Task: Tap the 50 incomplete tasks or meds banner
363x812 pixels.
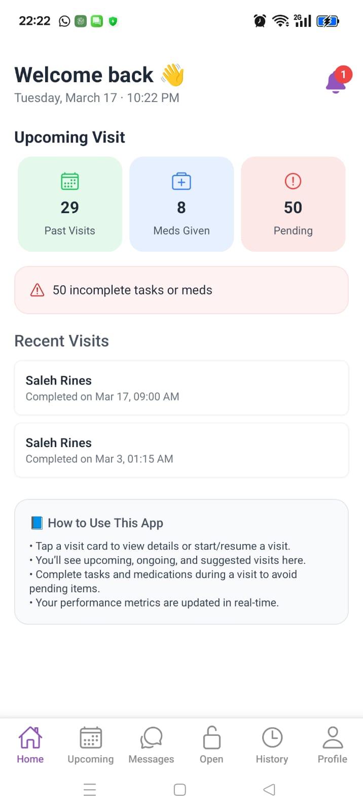Action: click(181, 290)
